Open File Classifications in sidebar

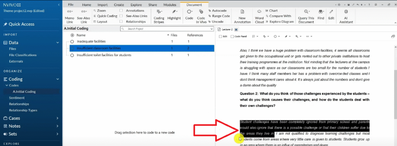coord(23,55)
